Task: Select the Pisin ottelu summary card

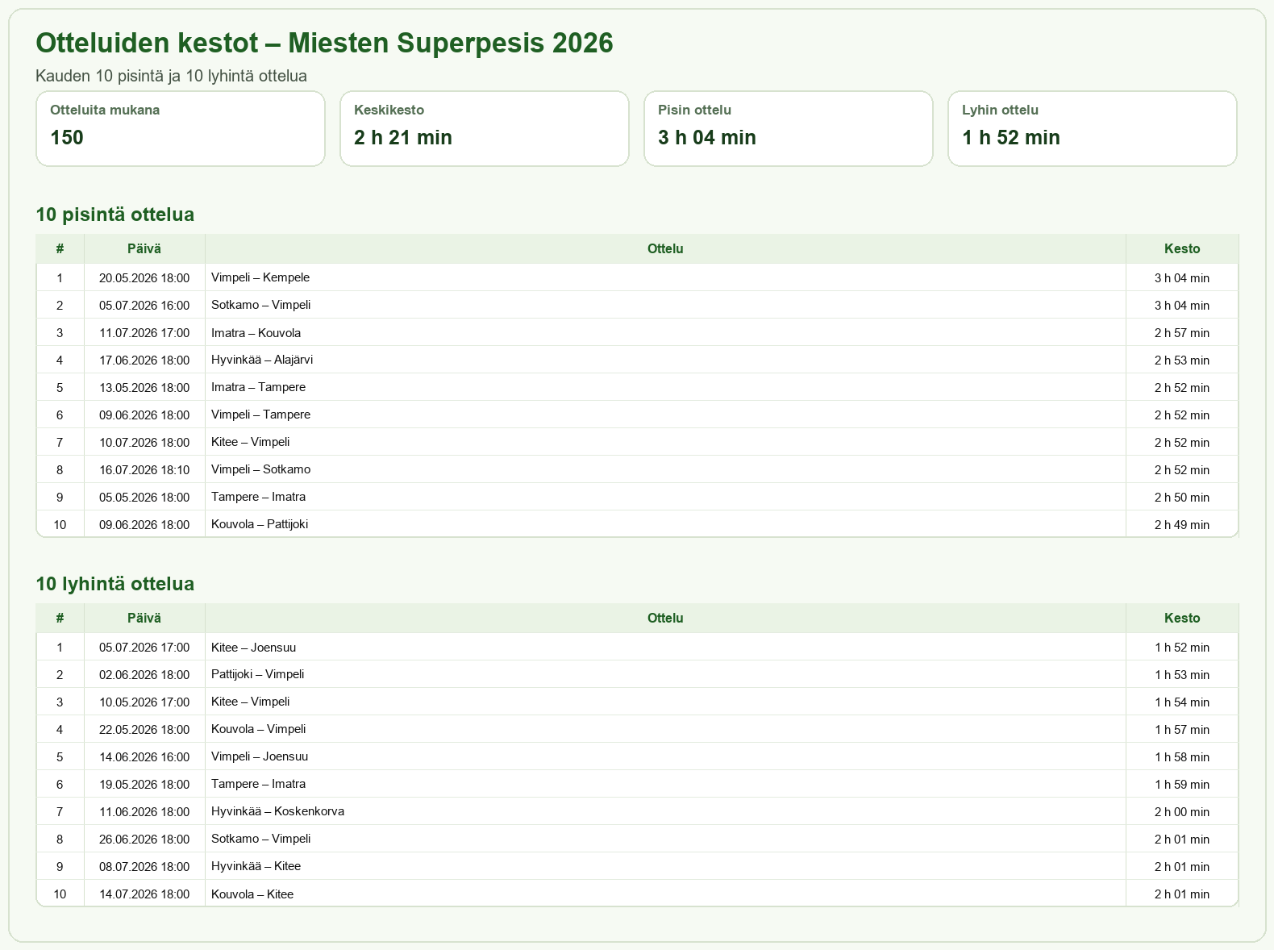Action: tap(789, 129)
